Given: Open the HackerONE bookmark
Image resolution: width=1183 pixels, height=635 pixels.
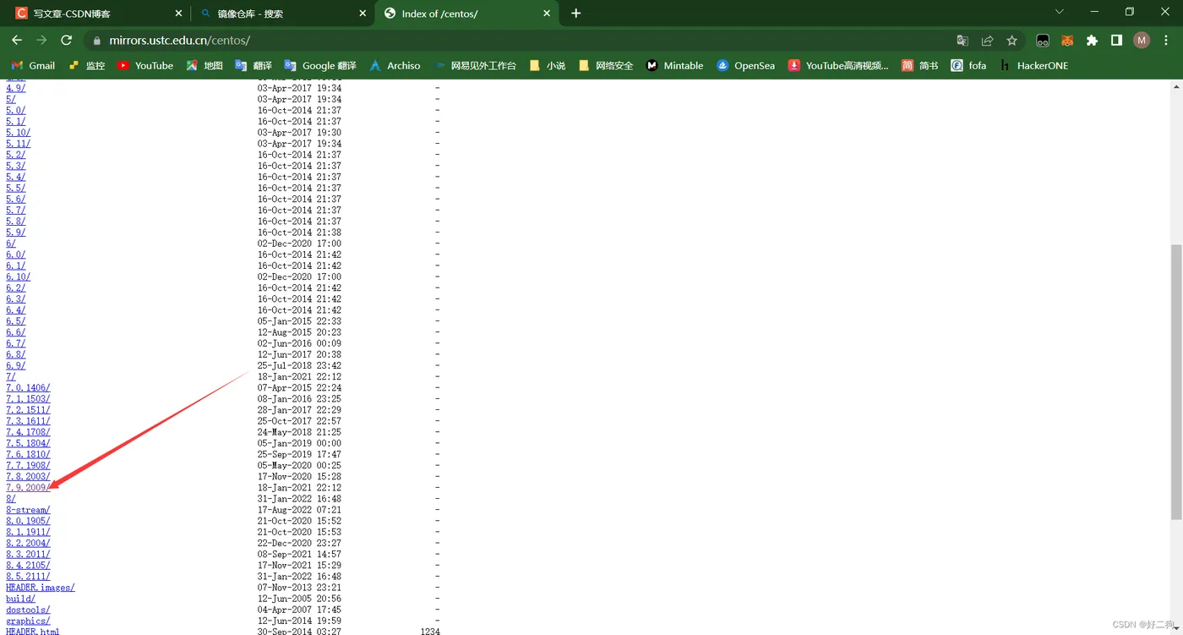Looking at the screenshot, I should [x=1033, y=65].
